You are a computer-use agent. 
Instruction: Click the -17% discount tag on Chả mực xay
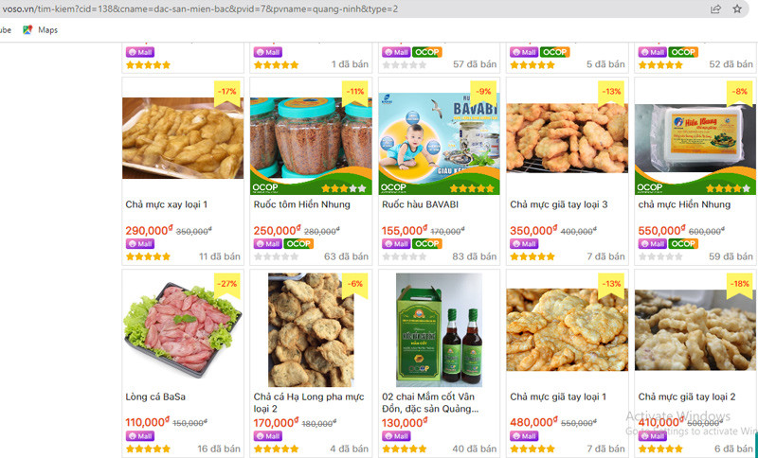(x=227, y=92)
